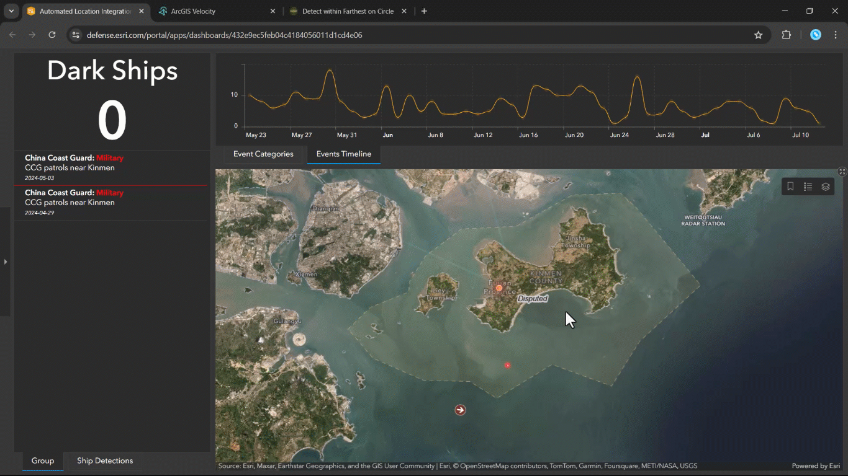The width and height of the screenshot is (848, 476).
Task: Select the Group tab
Action: point(43,461)
